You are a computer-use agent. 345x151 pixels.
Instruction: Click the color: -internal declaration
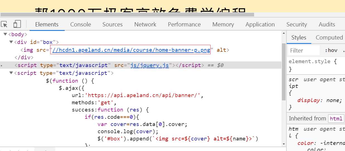(x=321, y=143)
